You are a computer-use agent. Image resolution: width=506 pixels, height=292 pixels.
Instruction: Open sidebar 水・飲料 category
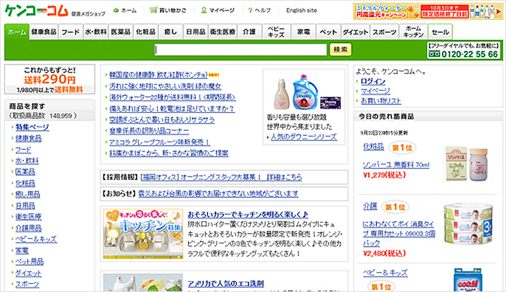coord(27,161)
